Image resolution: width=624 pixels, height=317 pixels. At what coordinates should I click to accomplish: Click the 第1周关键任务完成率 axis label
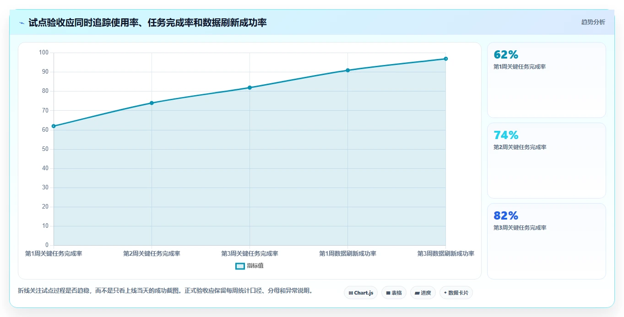click(54, 253)
